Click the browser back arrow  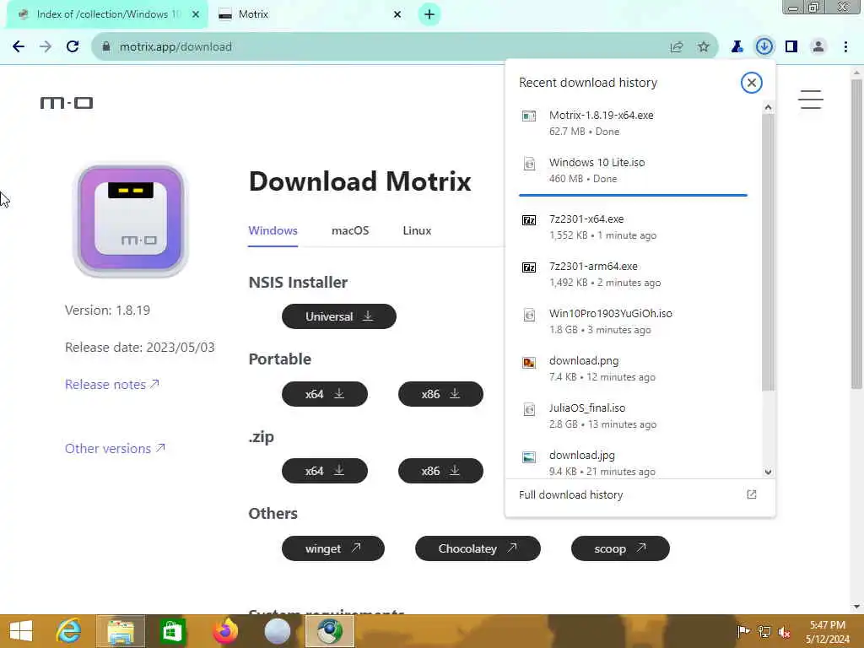coord(19,47)
